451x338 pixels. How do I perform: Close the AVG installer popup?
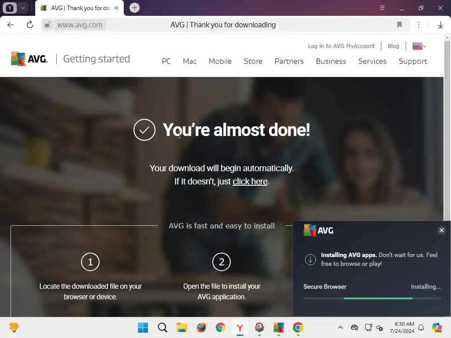point(441,230)
